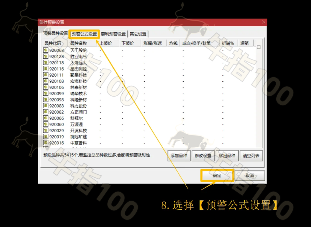Select the 太湖远大 row name
Screen dimensions: 311x227
(79, 63)
